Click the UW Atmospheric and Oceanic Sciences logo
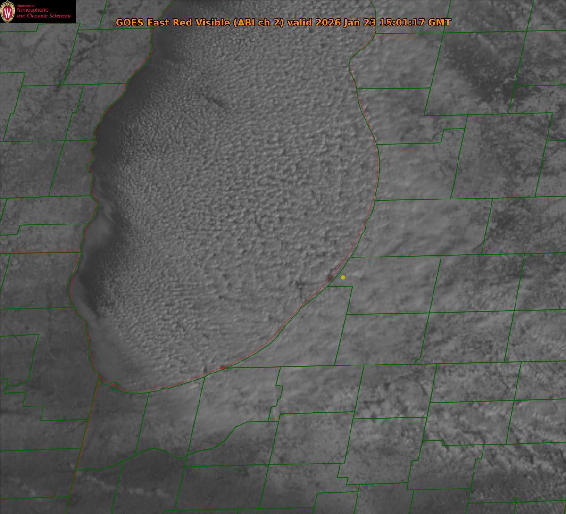 coord(38,12)
